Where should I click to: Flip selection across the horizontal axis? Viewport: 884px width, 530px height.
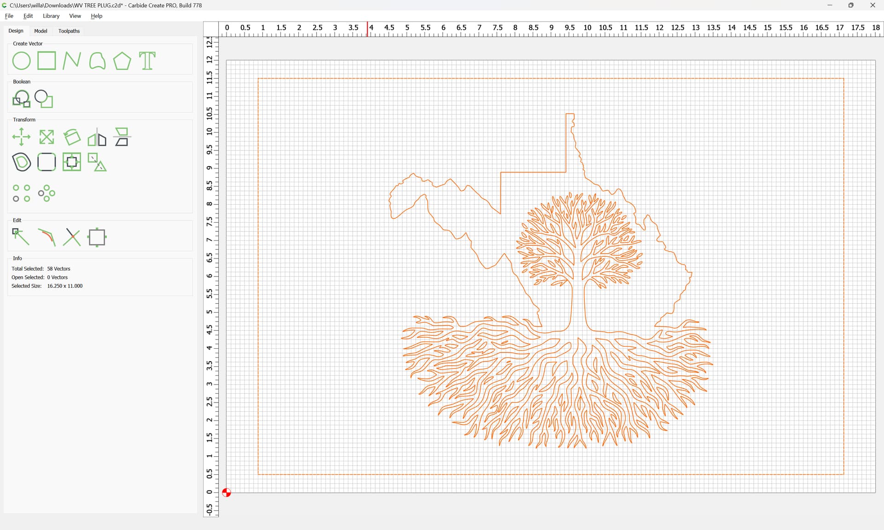point(122,137)
